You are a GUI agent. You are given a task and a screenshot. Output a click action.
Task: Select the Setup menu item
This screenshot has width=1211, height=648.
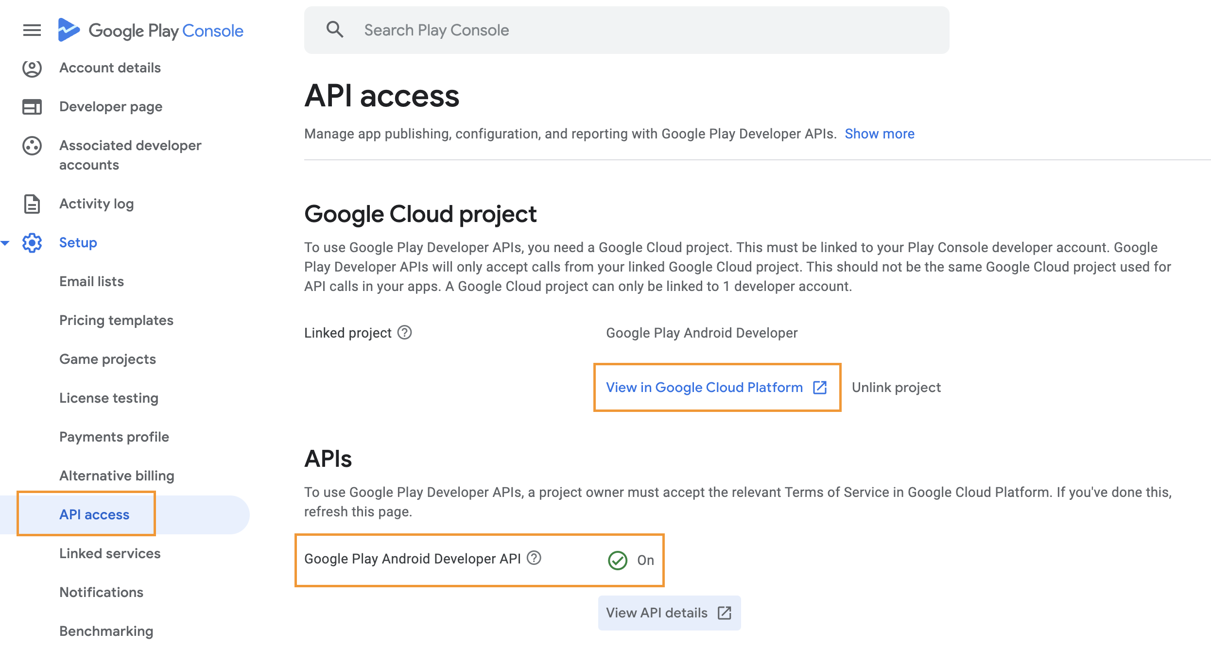(x=78, y=243)
